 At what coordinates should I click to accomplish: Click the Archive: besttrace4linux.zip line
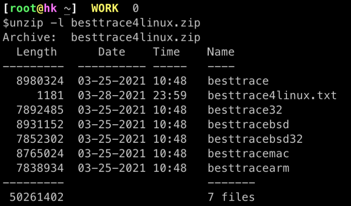pyautogui.click(x=101, y=38)
